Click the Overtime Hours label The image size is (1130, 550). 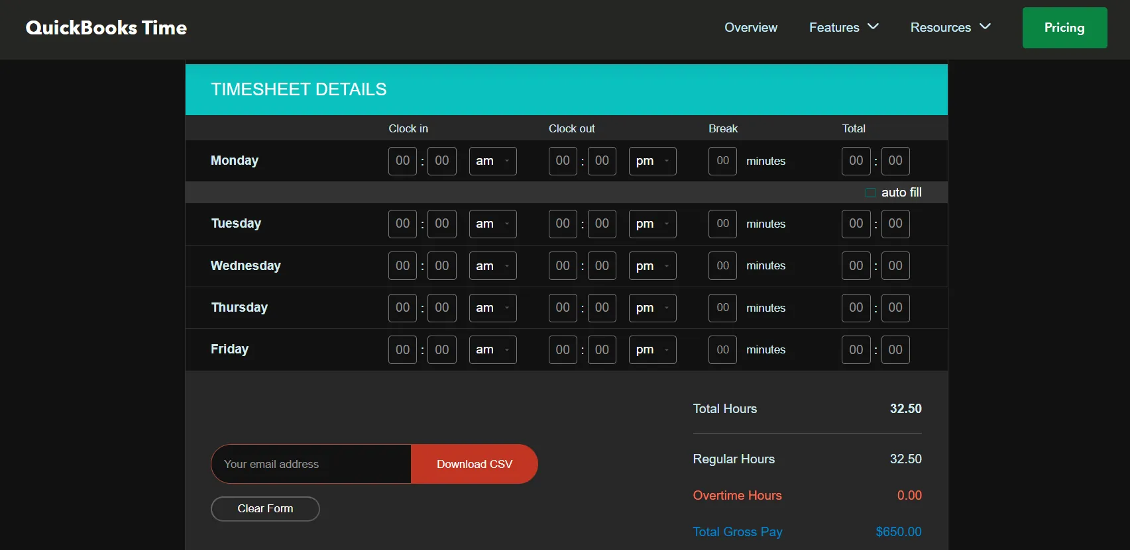click(x=737, y=495)
